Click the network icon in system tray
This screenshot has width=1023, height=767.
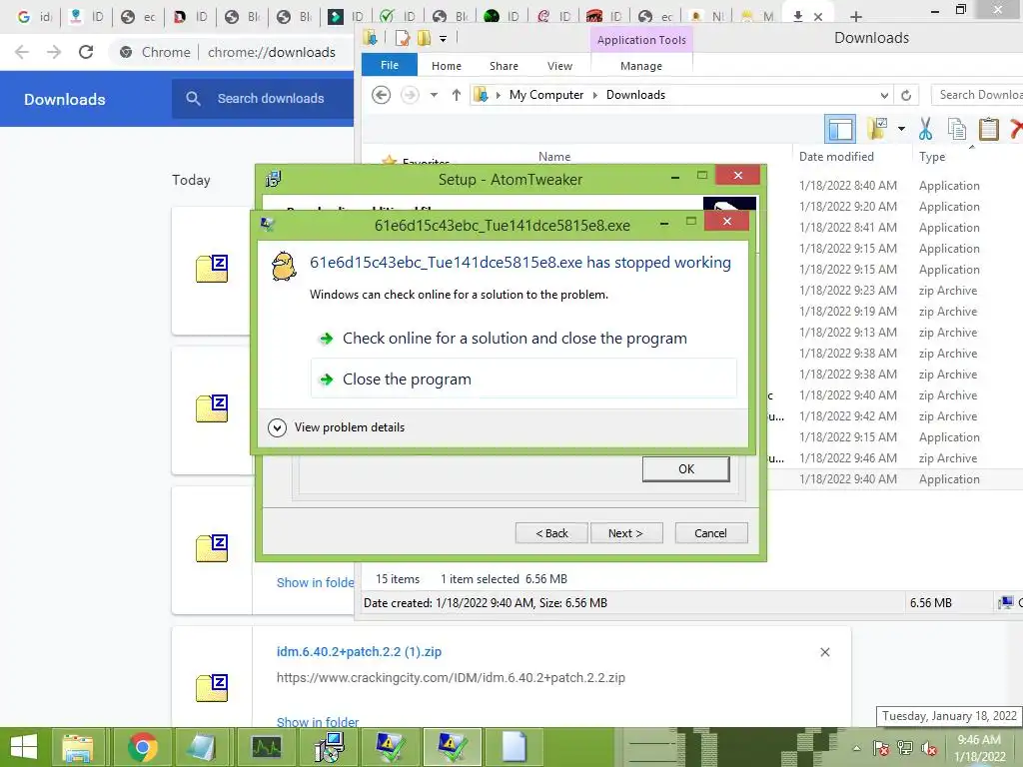pos(905,748)
